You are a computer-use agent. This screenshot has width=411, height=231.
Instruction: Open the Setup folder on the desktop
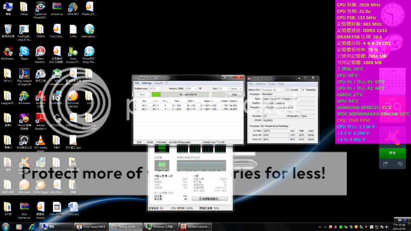(x=24, y=9)
